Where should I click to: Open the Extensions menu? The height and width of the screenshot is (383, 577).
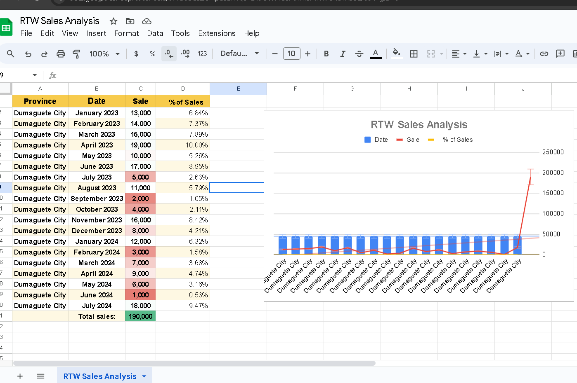(217, 33)
